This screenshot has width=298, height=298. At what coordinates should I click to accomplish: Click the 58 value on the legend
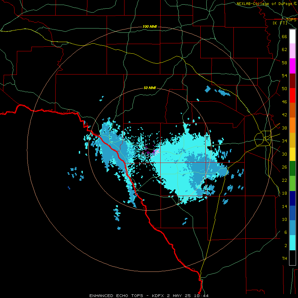coord(284,63)
